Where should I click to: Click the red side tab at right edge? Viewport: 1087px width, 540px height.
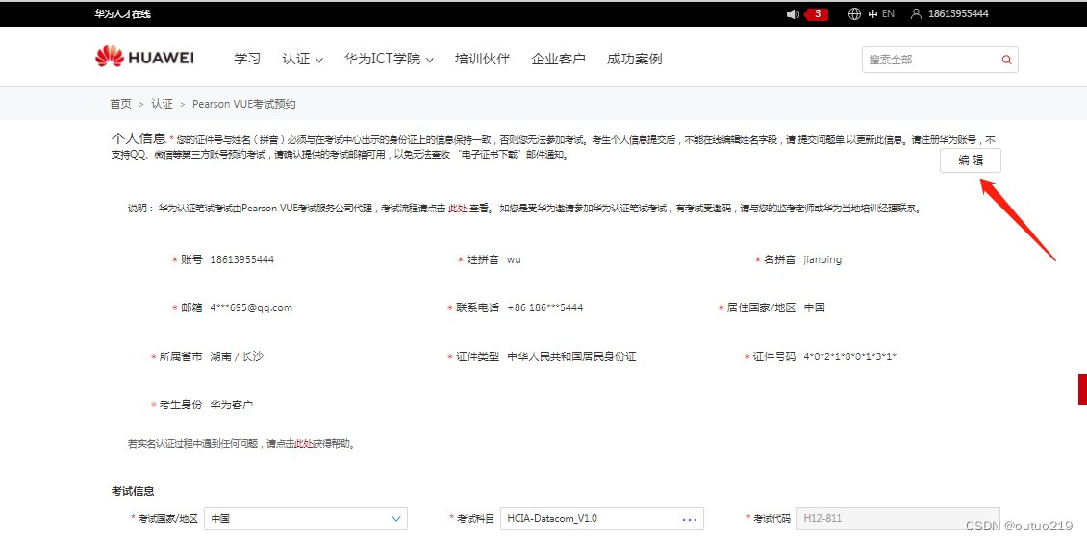click(x=1082, y=388)
